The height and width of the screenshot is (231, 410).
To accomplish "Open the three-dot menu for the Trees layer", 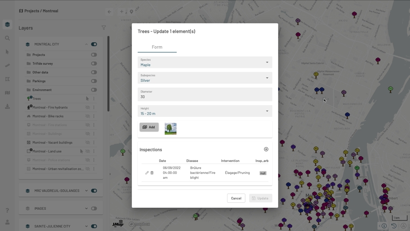I will tap(94, 98).
